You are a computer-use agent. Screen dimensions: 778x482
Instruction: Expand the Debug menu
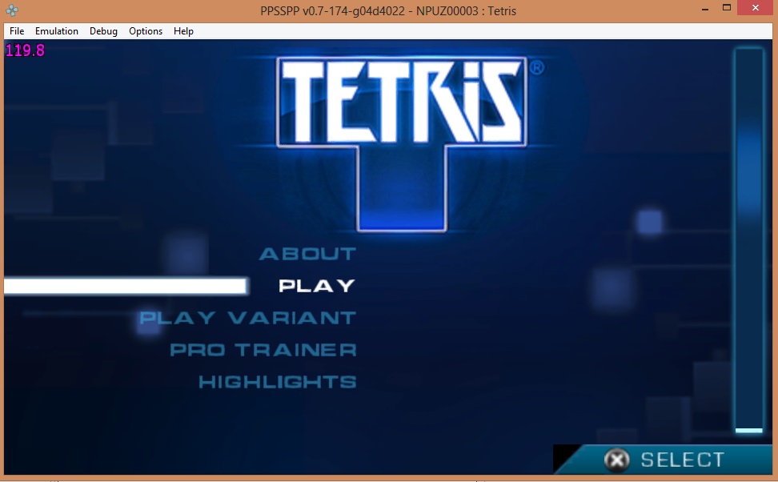[103, 31]
